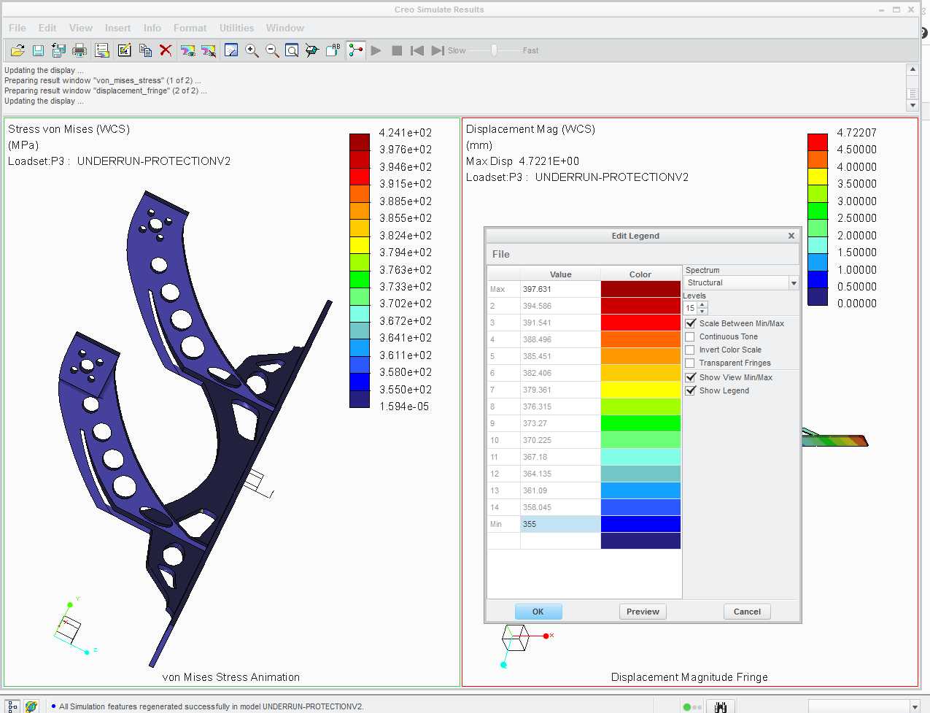Click the Preview button
This screenshot has width=930, height=713.
(643, 612)
